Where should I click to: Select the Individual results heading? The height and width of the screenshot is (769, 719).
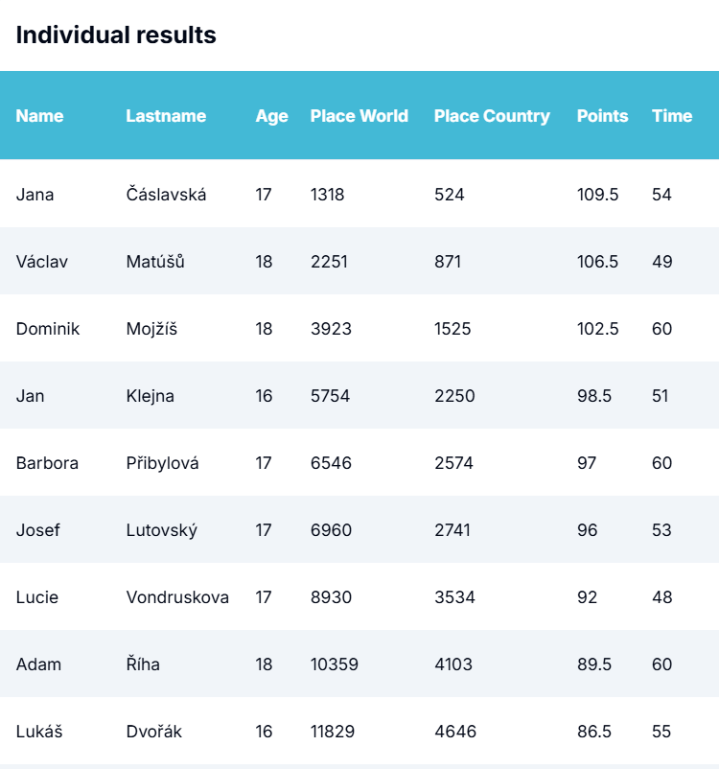pyautogui.click(x=116, y=35)
